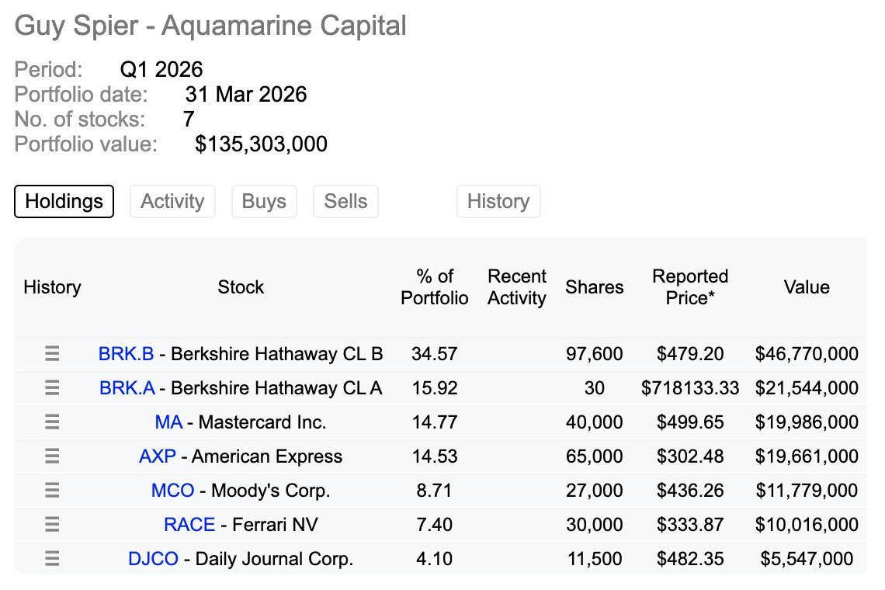Follow the AXP ticker link
The width and height of the screenshot is (885, 590).
(158, 456)
